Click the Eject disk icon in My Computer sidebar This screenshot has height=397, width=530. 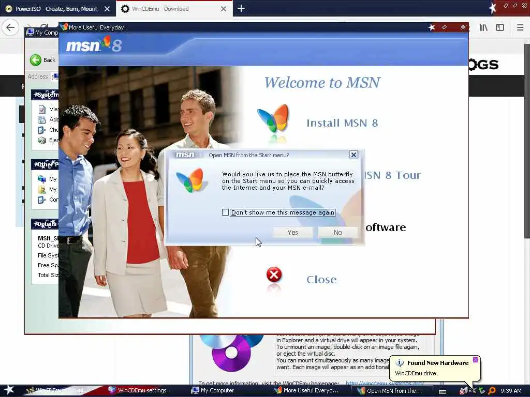[x=42, y=140]
